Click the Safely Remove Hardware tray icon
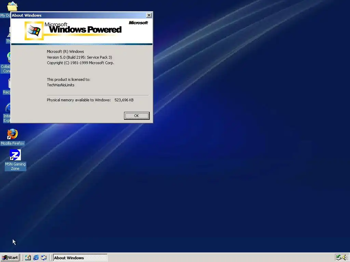Viewport: 350px width, 262px height. click(339, 258)
